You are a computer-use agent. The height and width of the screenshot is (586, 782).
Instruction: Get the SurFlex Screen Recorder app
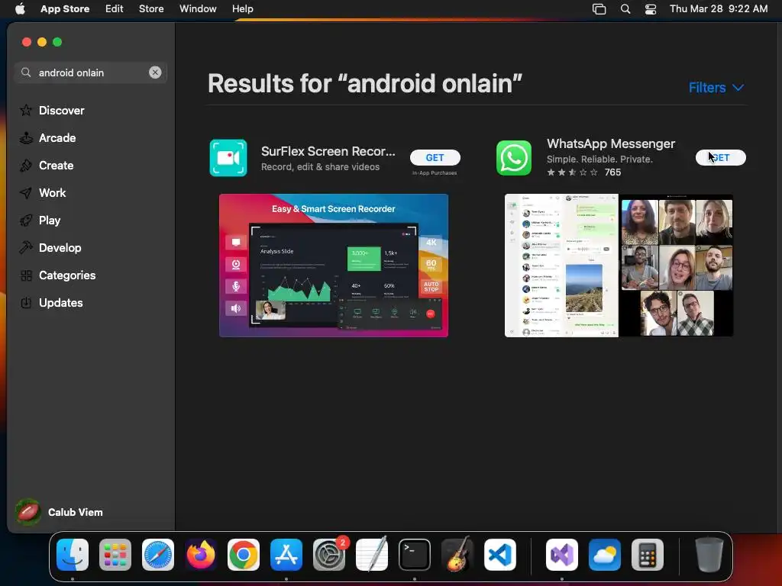coord(435,157)
